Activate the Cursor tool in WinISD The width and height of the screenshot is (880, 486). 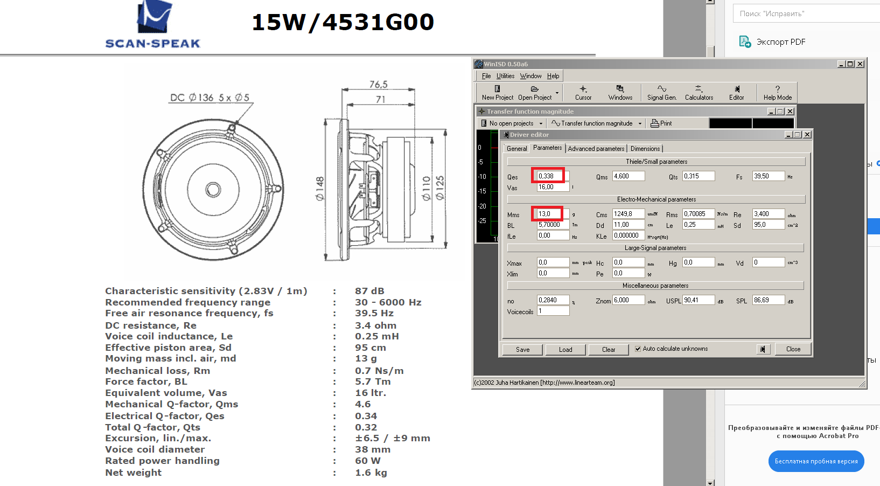click(x=583, y=92)
